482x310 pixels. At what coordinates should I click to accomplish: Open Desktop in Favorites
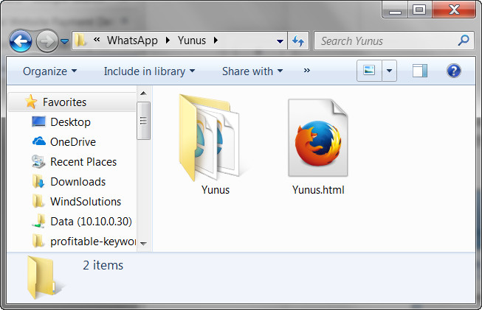pyautogui.click(x=70, y=122)
